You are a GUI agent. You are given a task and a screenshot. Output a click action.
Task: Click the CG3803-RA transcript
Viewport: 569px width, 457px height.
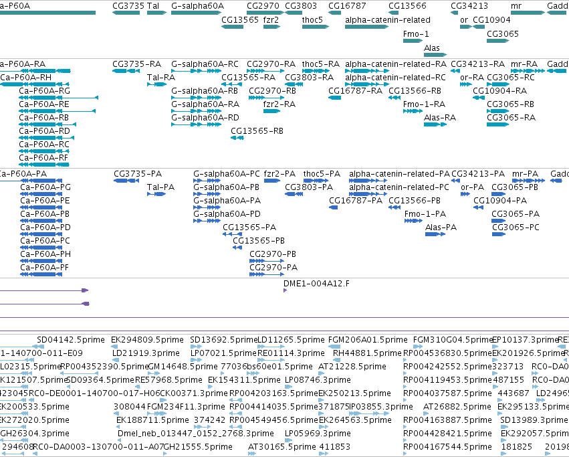point(294,84)
